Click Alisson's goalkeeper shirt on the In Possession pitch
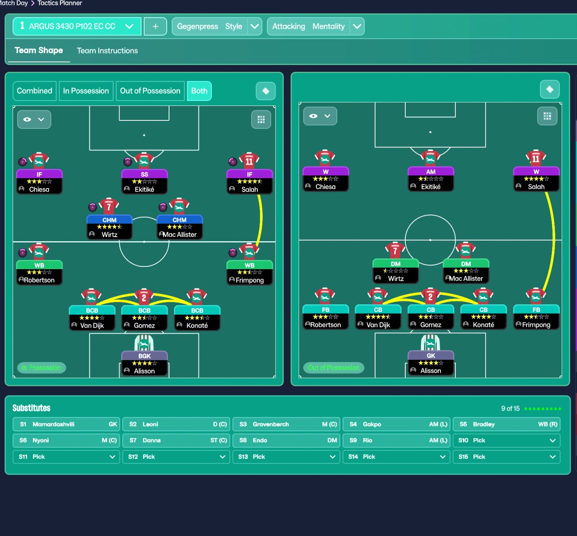This screenshot has height=536, width=577. (x=144, y=344)
